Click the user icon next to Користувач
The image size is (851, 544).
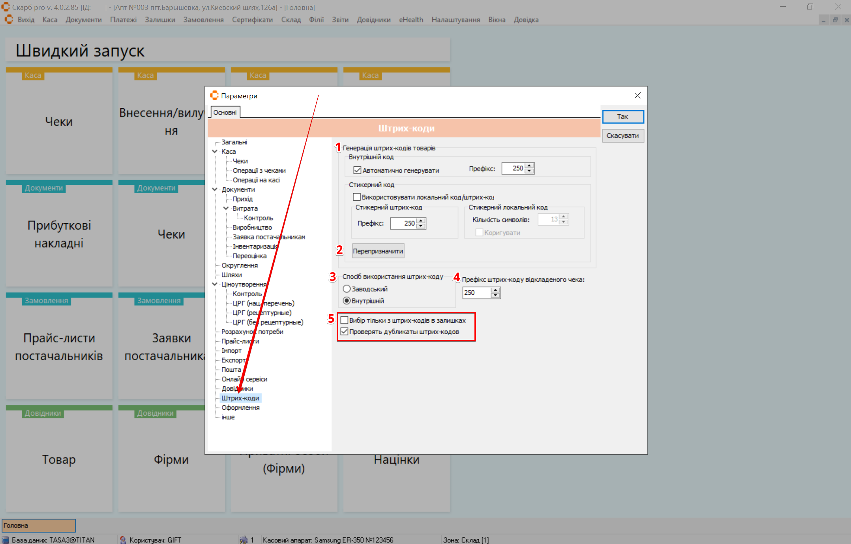pos(123,540)
